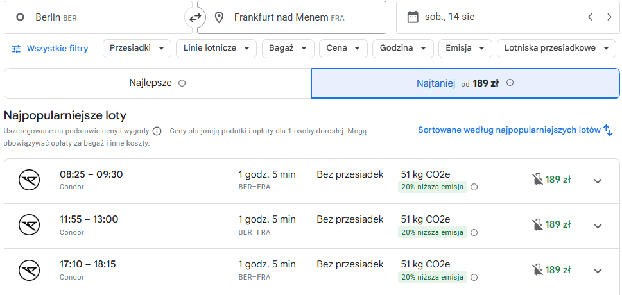Screen dimensions: 622x295
Task: Click info icon next to Najtaniej price
Action: click(x=510, y=83)
